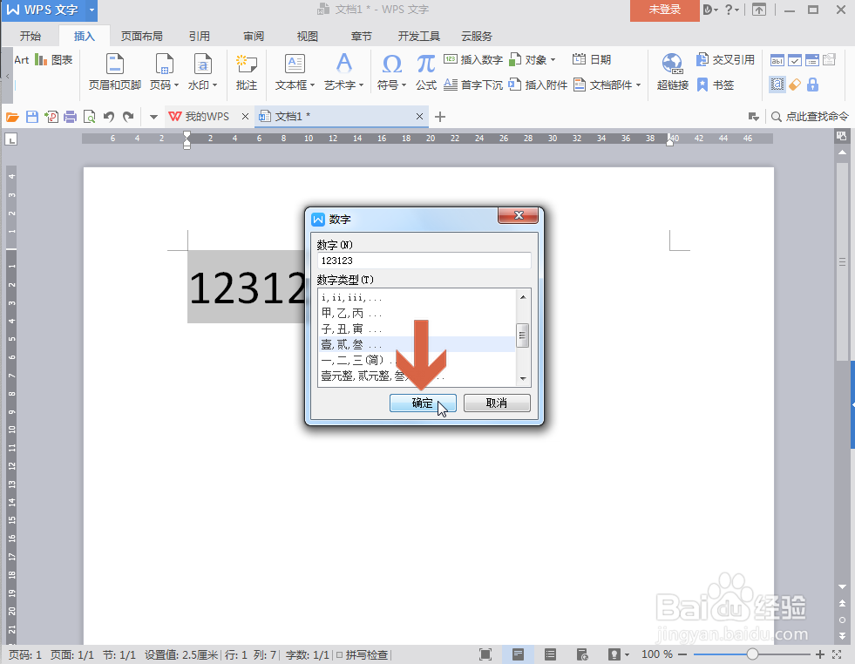The height and width of the screenshot is (664, 855).
Task: Switch to full screen view in status bar
Action: pos(485,654)
